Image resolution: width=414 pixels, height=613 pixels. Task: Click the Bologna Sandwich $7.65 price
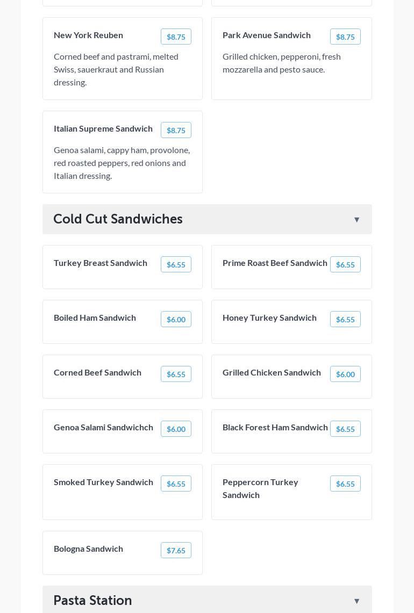pos(176,551)
